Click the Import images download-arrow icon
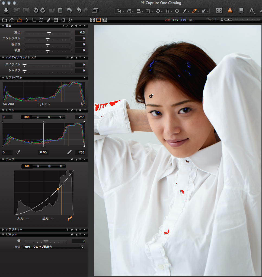The width and height of the screenshot is (262, 277). 6,11
